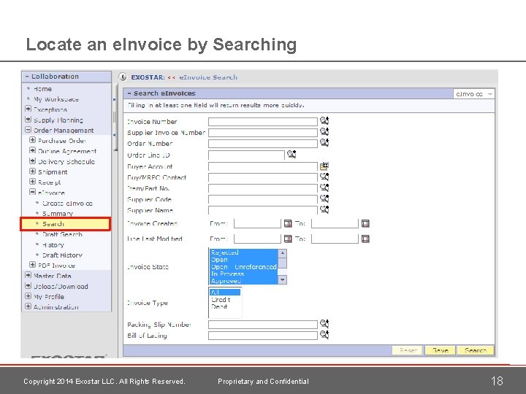Expand the Administration node
This screenshot has height=394, width=526.
coord(28,306)
